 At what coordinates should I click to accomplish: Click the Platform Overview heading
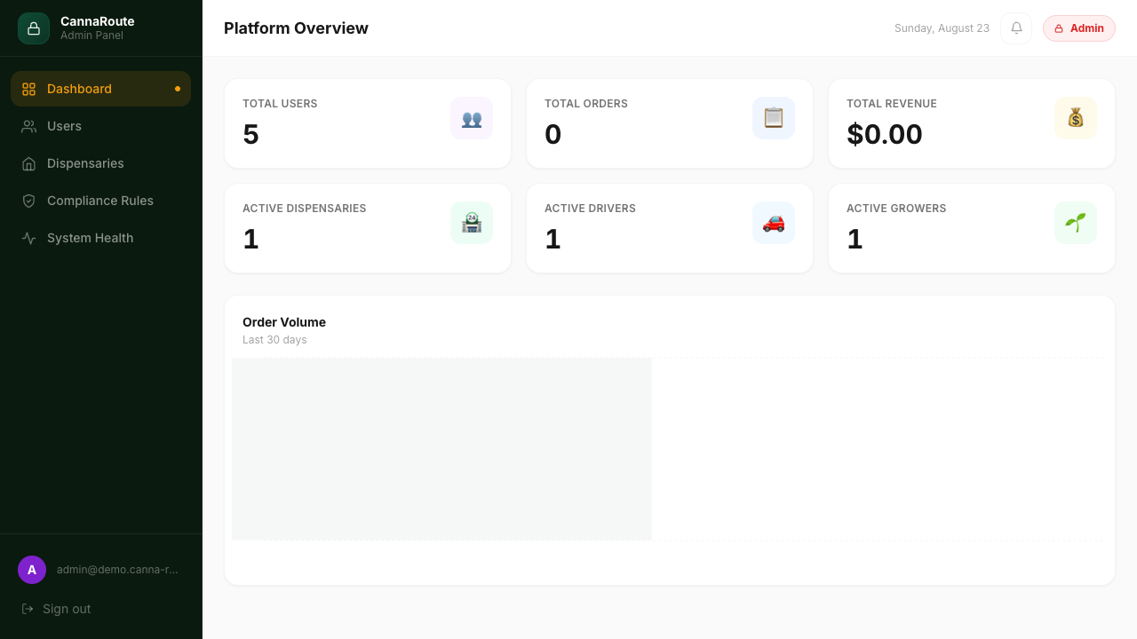(x=296, y=28)
